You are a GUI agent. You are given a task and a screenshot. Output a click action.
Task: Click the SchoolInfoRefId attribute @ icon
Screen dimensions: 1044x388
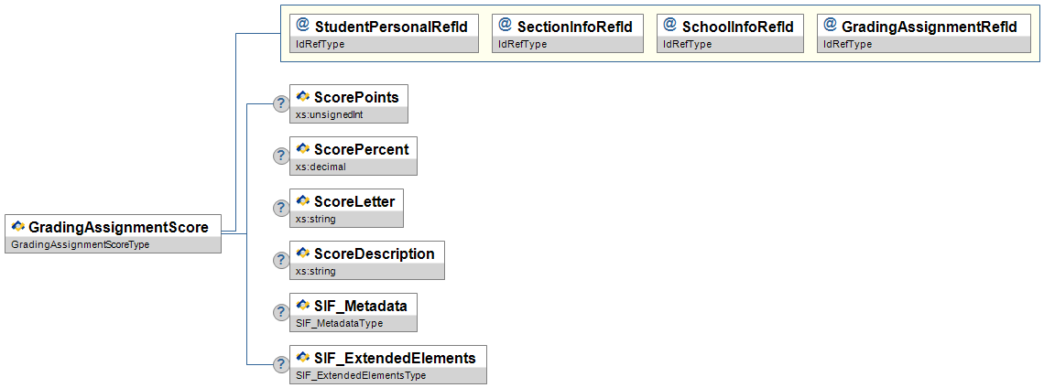(x=669, y=26)
